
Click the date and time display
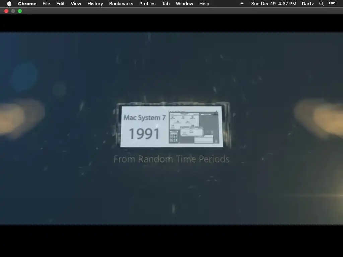pos(274,4)
